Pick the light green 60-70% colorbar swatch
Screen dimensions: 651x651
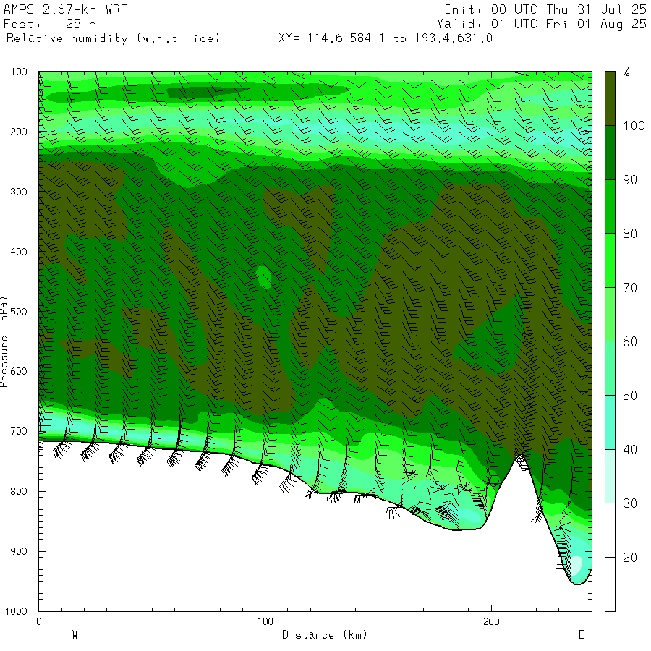[x=610, y=315]
